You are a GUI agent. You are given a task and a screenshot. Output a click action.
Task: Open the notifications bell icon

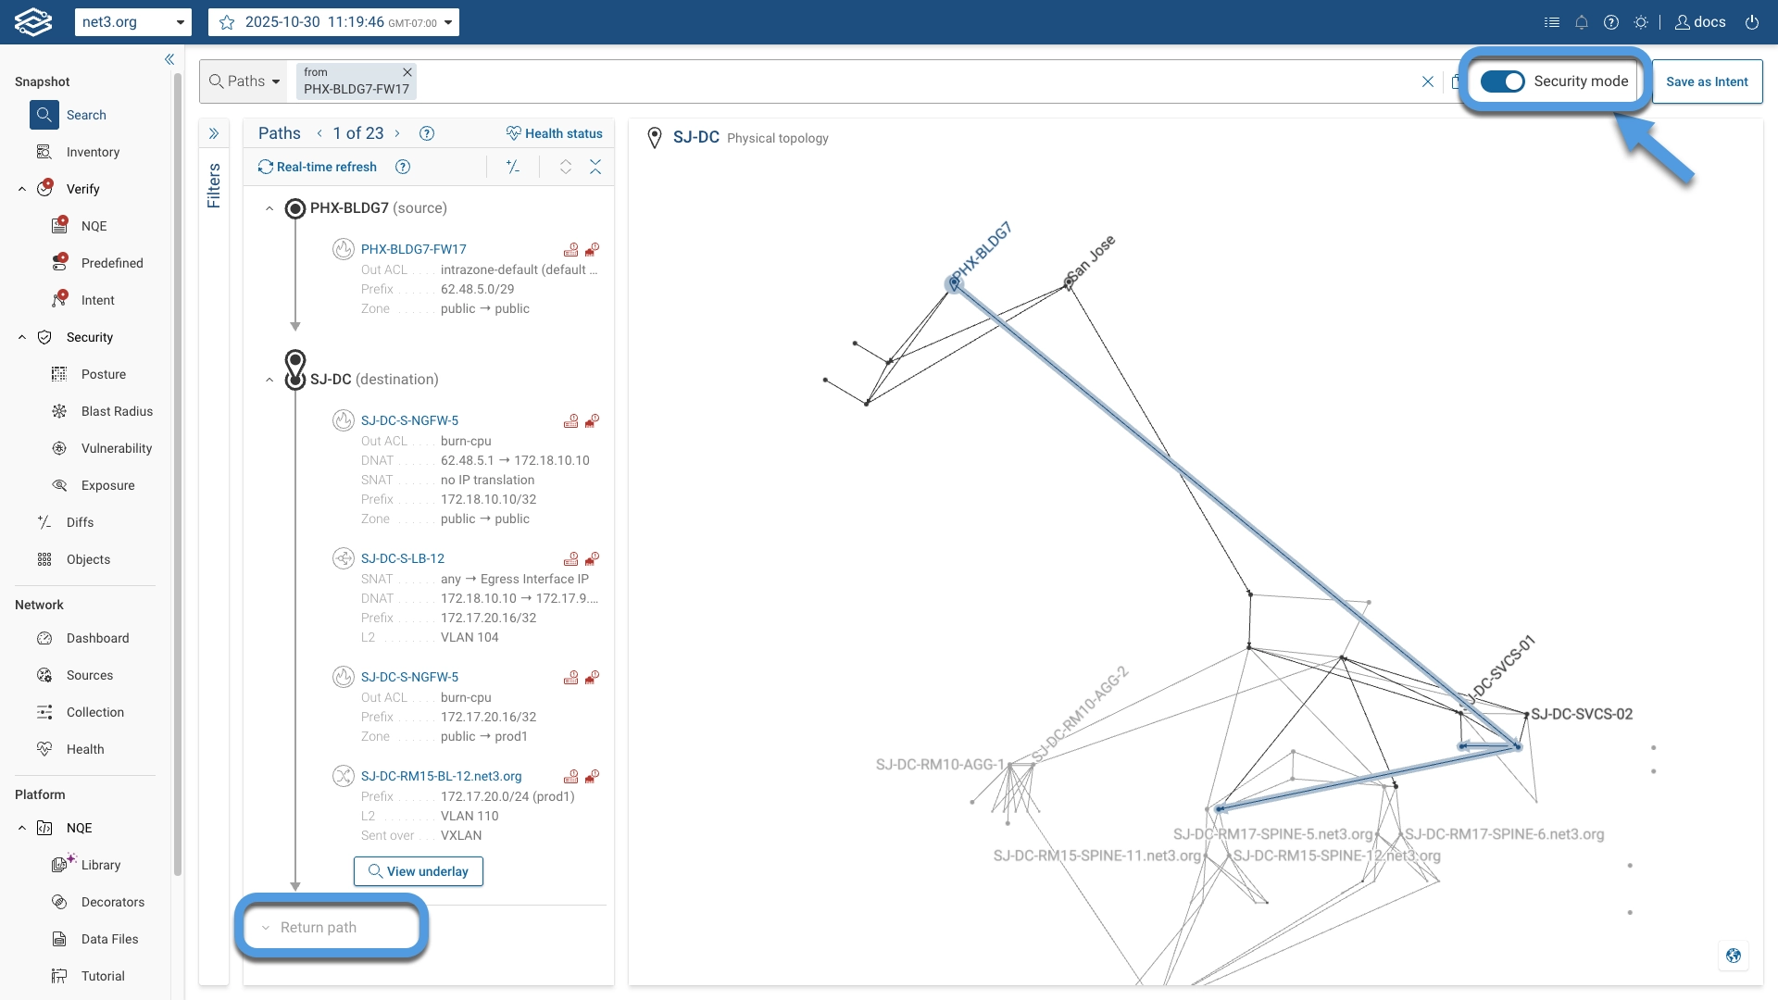coord(1582,22)
